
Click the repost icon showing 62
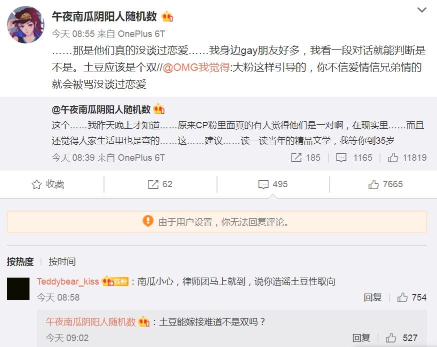[x=153, y=184]
